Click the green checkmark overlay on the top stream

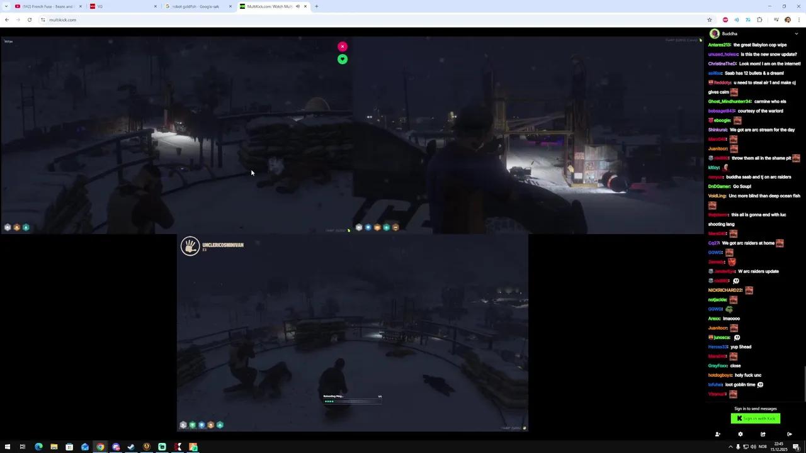(x=342, y=59)
